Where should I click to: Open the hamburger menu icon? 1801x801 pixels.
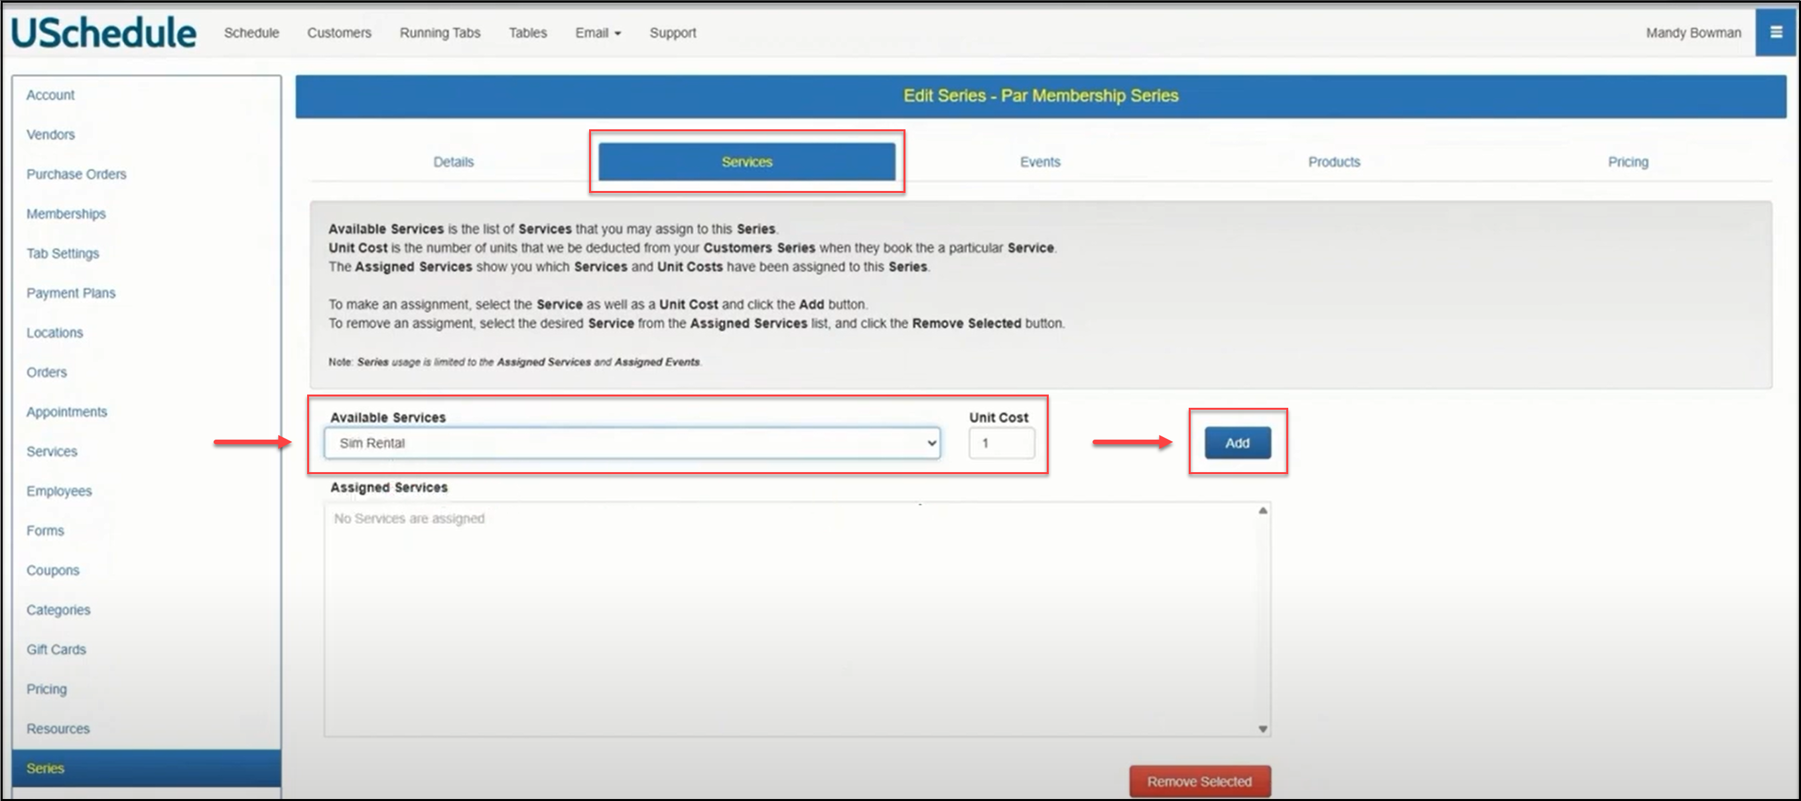tap(1775, 32)
